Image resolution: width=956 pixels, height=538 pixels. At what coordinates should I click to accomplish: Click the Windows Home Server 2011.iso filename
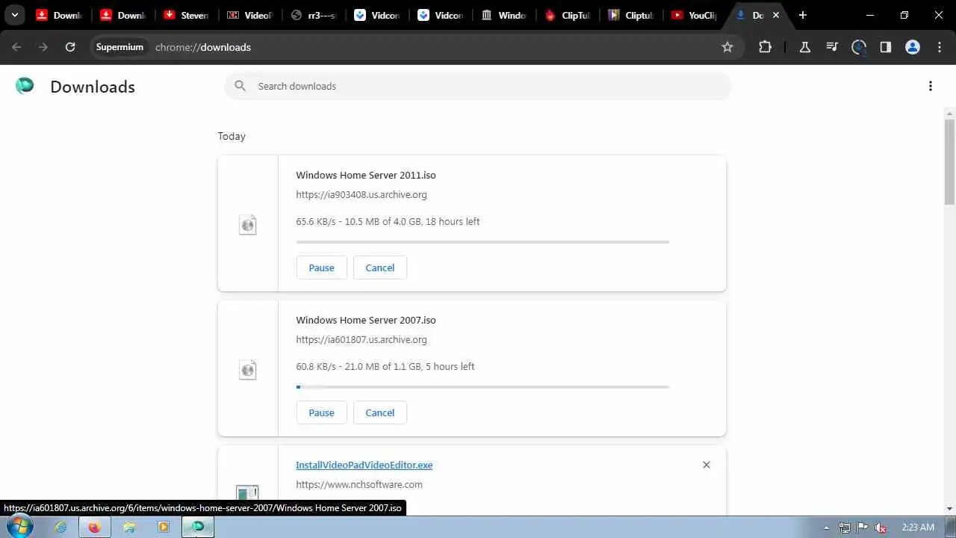pyautogui.click(x=366, y=175)
